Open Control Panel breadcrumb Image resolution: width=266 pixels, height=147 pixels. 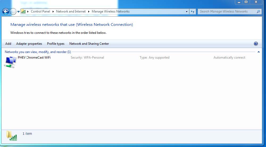click(x=40, y=11)
